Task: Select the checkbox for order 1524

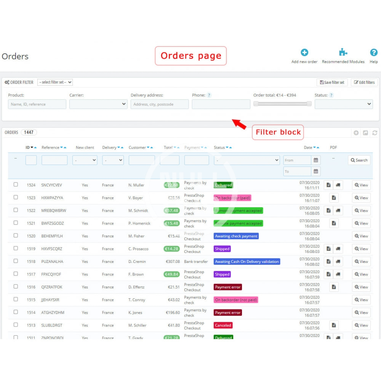Action: pos(16,184)
